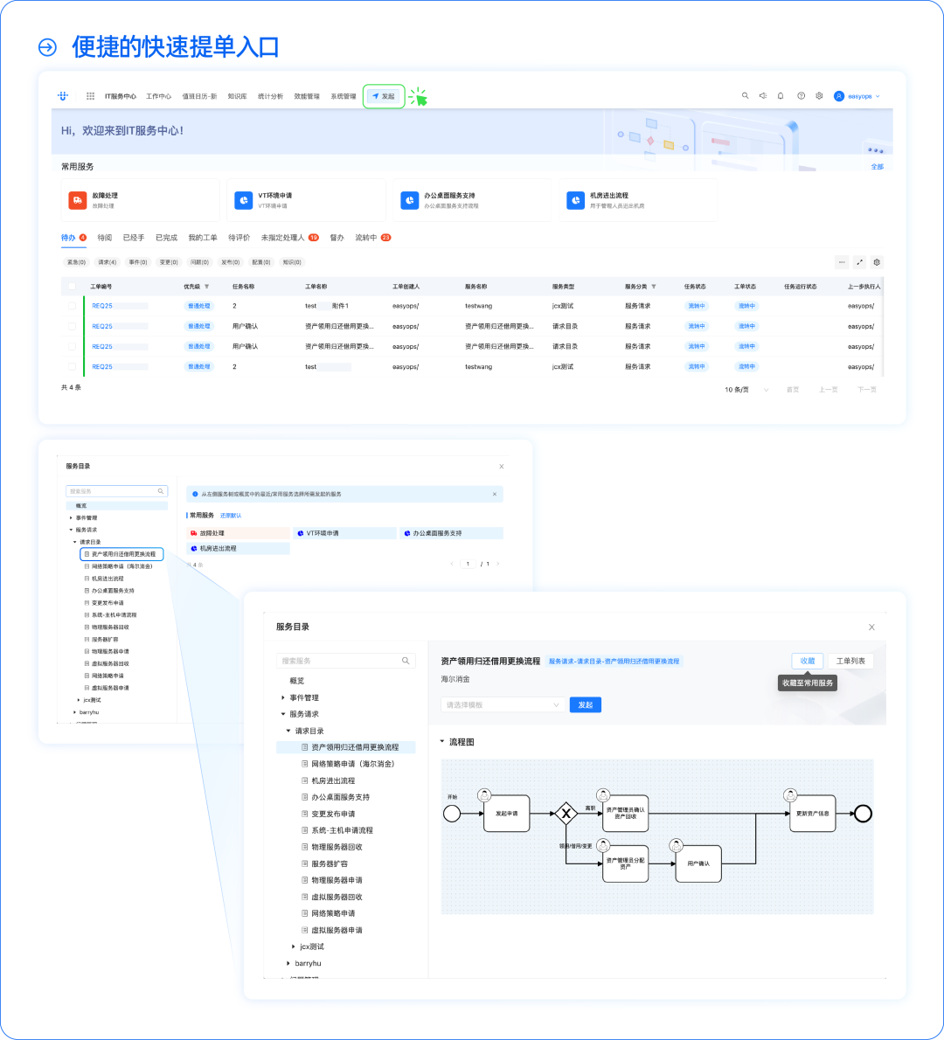This screenshot has width=944, height=1040.
Task: Toggle the 发布(0) filter chip
Action: 230,262
